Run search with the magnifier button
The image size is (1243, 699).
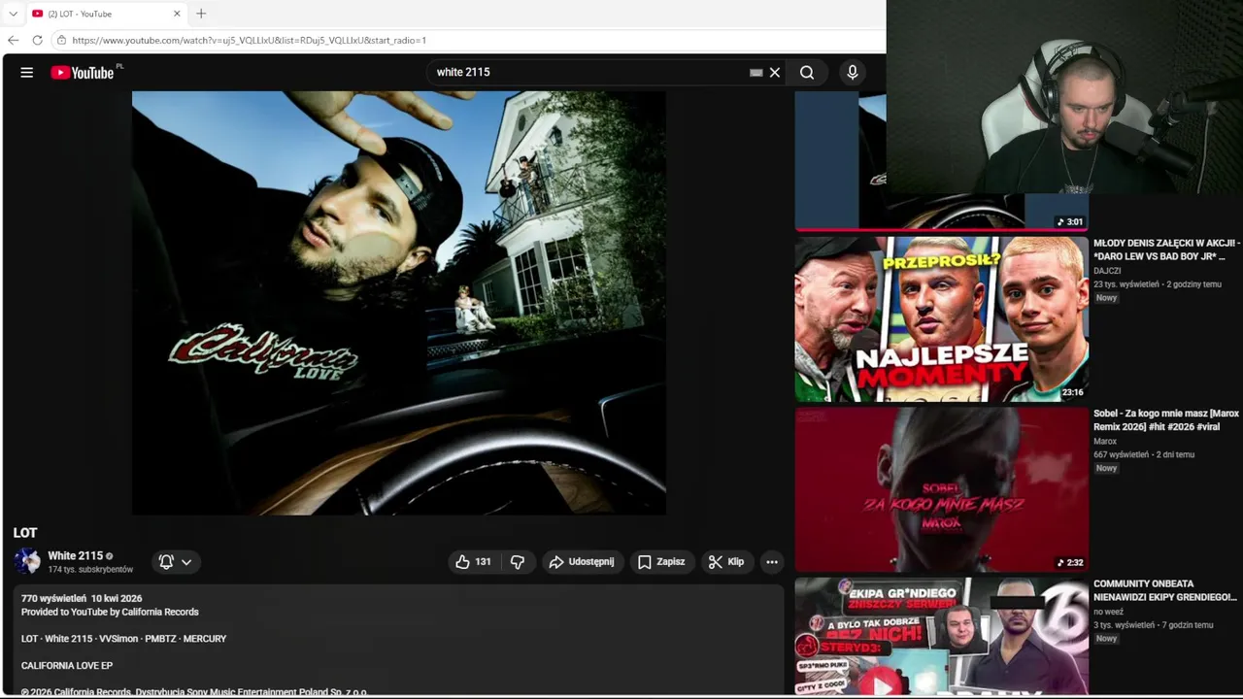(x=807, y=72)
